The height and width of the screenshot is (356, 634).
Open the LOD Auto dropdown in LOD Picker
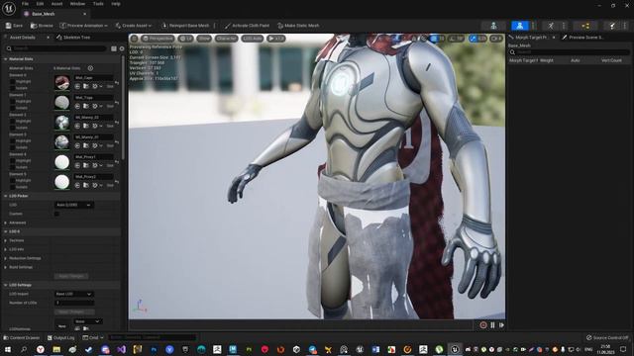(73, 205)
